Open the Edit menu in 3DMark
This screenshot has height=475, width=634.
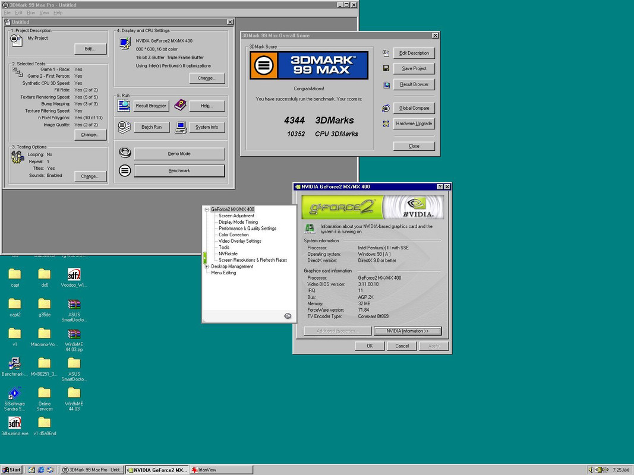(x=18, y=12)
